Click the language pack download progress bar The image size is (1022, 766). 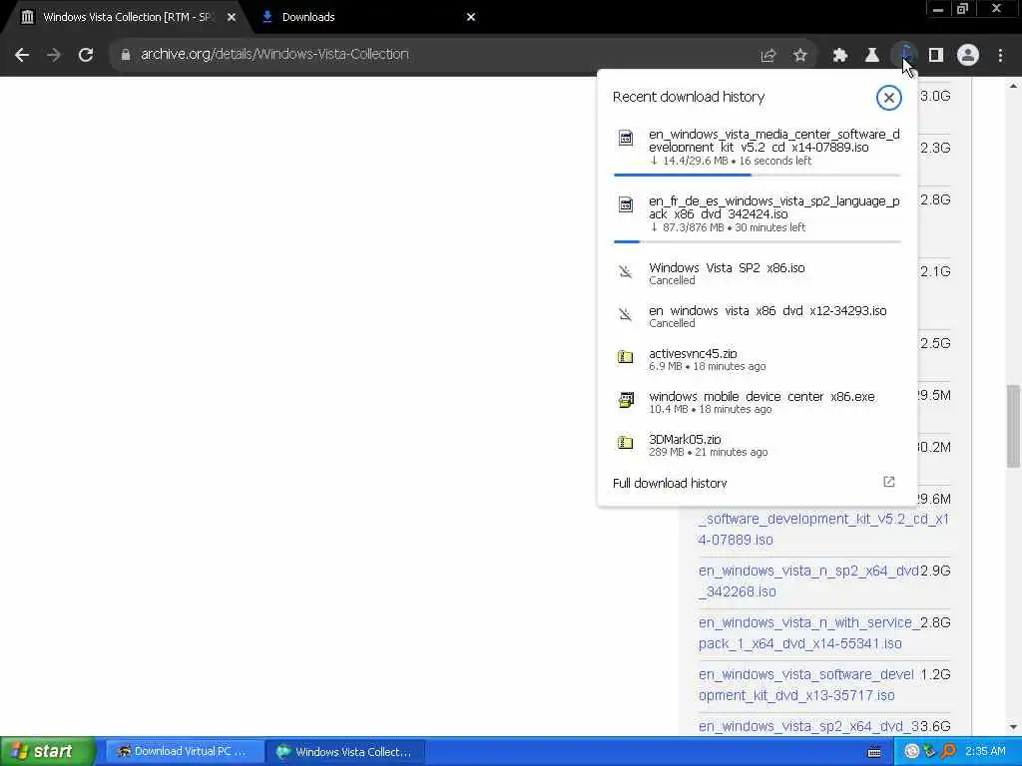pyautogui.click(x=758, y=241)
